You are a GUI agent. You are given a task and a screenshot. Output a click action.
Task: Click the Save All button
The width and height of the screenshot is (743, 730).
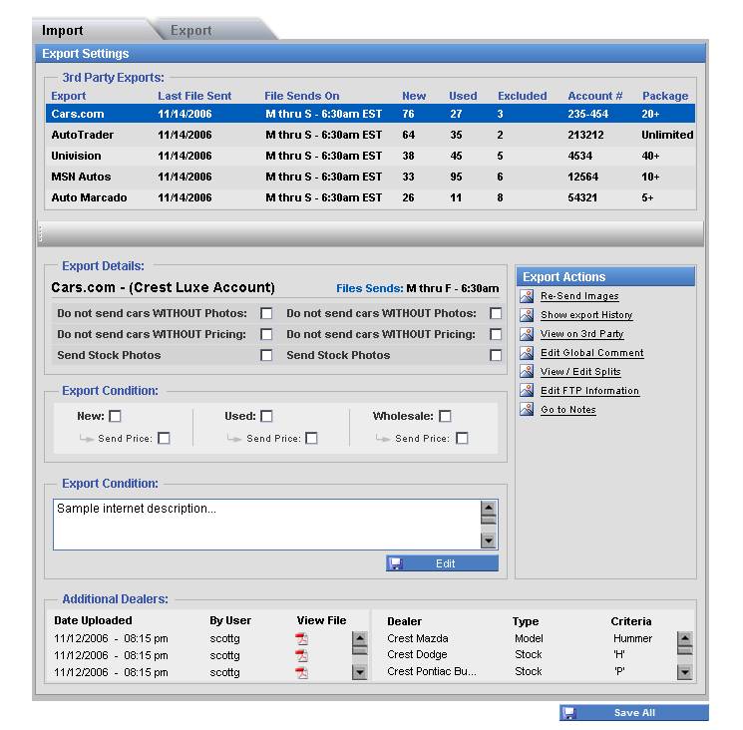pos(634,713)
